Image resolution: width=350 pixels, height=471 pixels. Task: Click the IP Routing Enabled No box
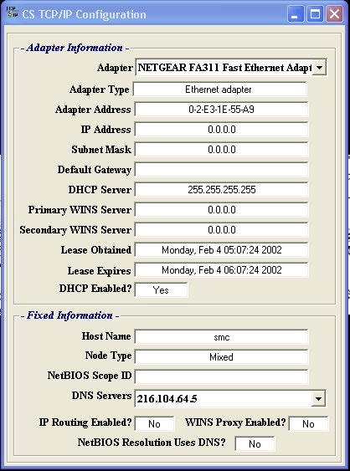pos(154,424)
